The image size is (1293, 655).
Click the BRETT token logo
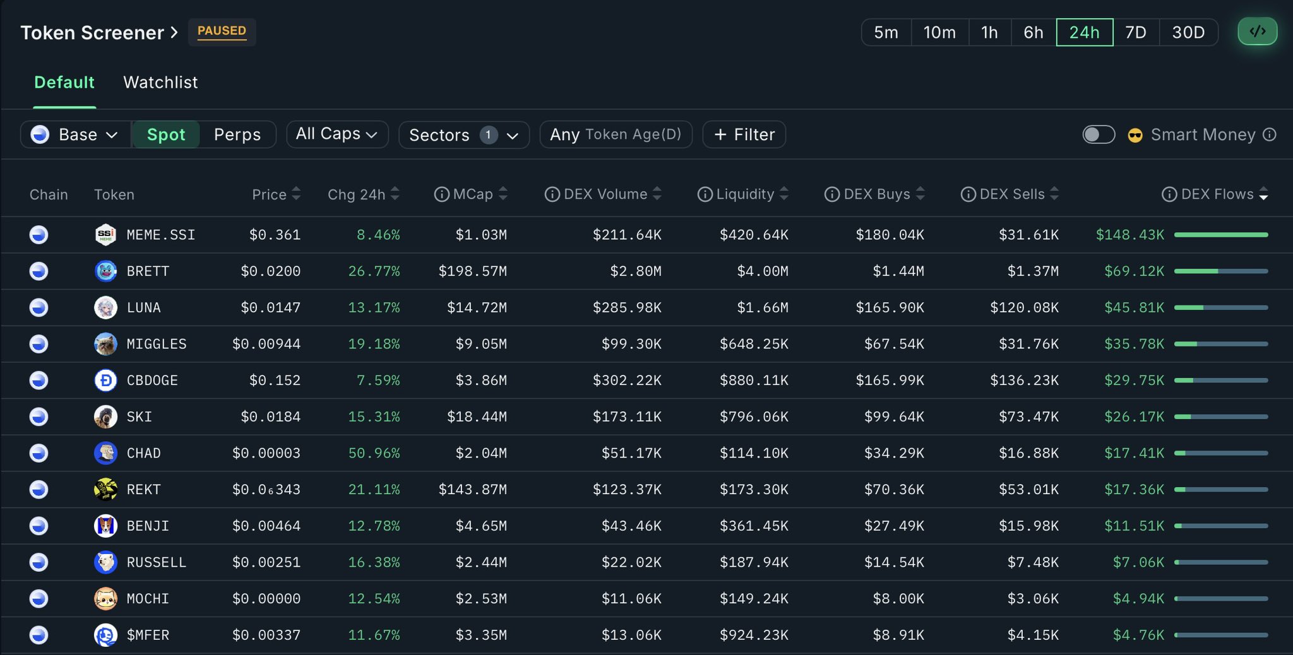pos(105,271)
